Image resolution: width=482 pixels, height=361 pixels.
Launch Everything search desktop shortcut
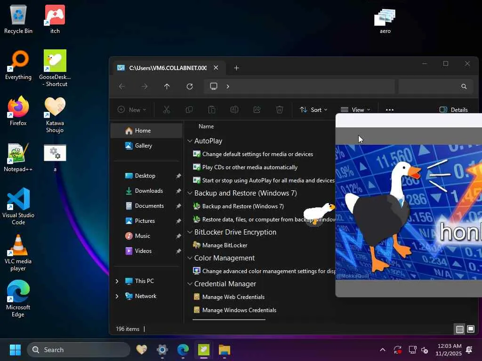pyautogui.click(x=18, y=65)
